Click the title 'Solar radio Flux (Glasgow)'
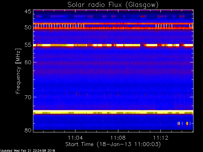 [x=113, y=5]
